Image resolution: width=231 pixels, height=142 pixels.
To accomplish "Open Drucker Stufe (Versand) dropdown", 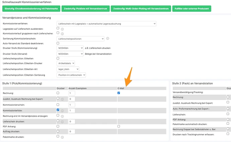I will click(70, 54).
